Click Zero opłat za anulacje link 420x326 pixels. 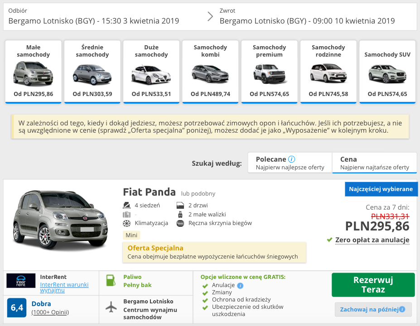(x=372, y=240)
